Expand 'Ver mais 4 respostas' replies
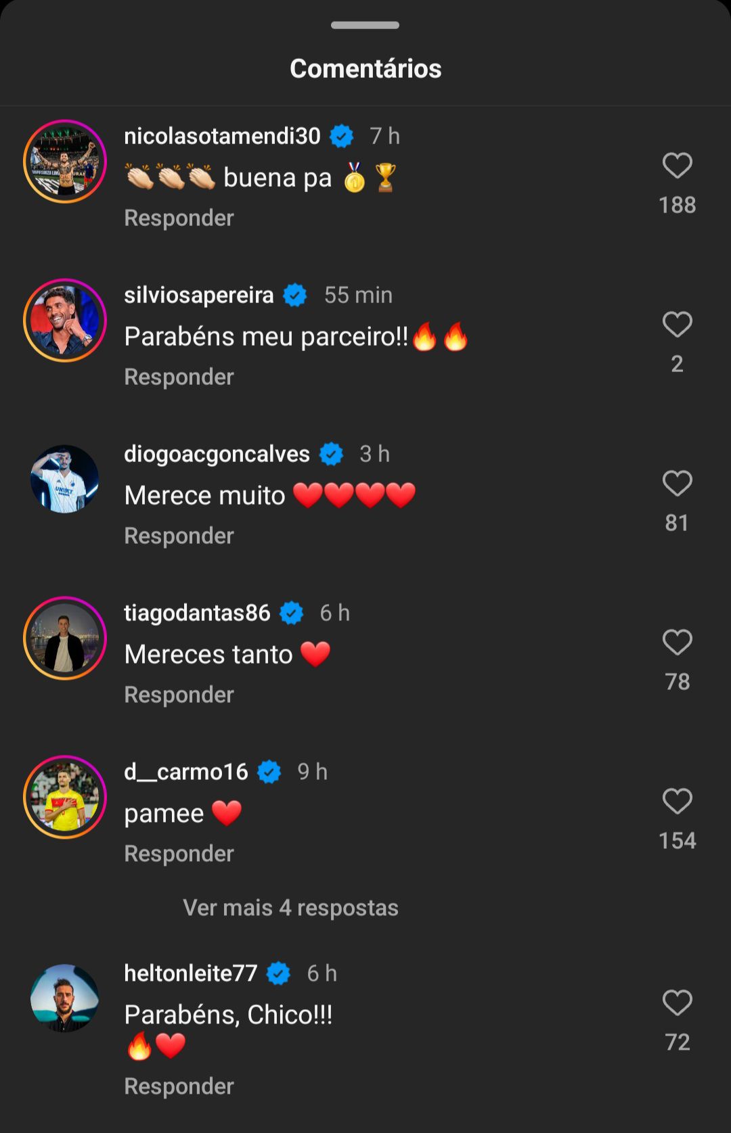Viewport: 731px width, 1133px height. point(290,908)
